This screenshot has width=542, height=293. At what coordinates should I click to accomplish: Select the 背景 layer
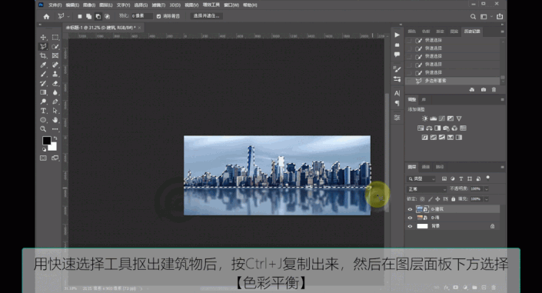click(x=453, y=226)
